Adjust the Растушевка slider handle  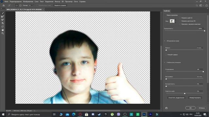click(x=166, y=79)
